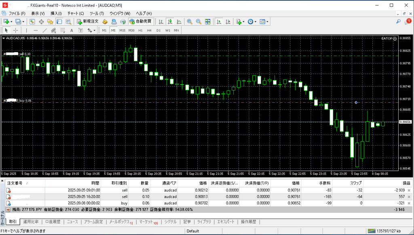Toggle 自動売買 auto trading

coord(141,21)
